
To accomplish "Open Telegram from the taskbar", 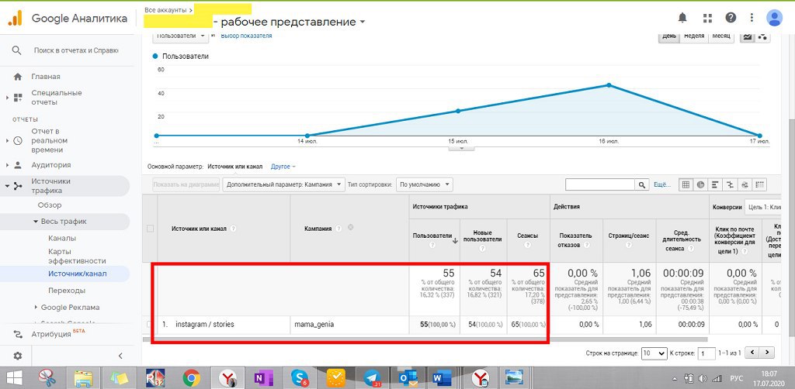I will 373,377.
